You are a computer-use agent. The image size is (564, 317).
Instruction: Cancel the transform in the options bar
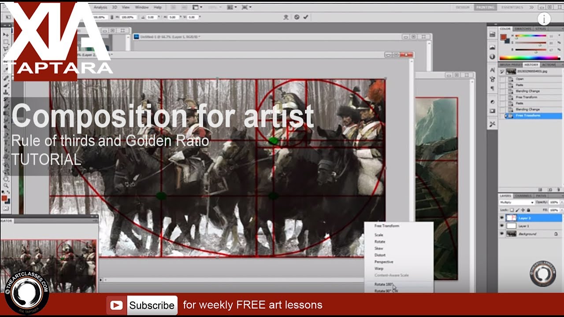(x=297, y=17)
